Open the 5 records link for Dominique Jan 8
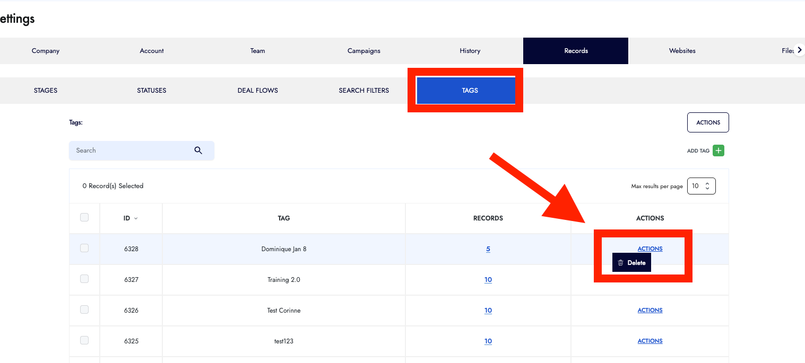 click(x=488, y=249)
